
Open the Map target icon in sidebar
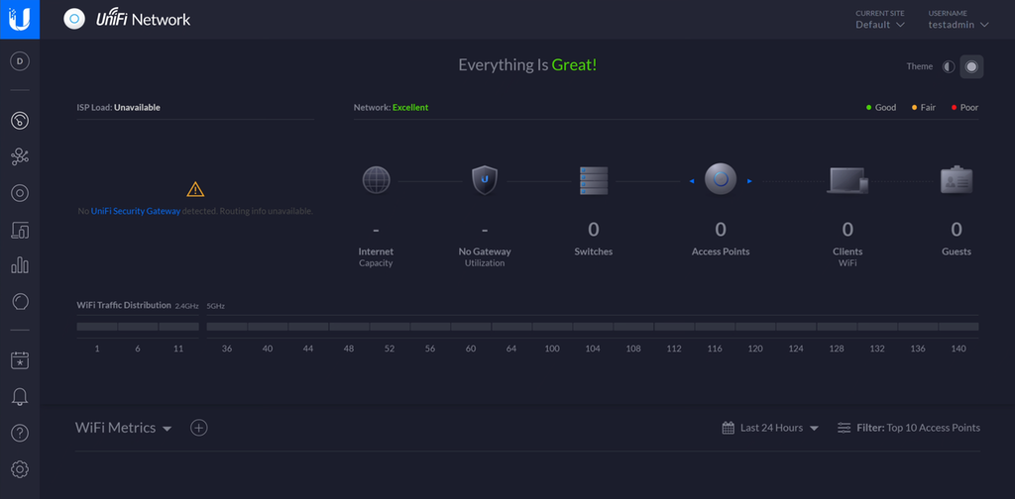[20, 193]
